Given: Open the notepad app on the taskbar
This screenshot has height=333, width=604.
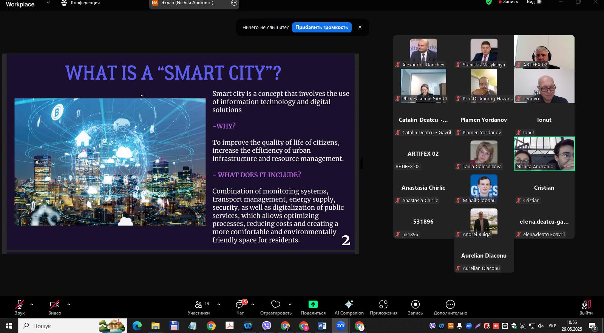Looking at the screenshot, I should pyautogui.click(x=192, y=326).
